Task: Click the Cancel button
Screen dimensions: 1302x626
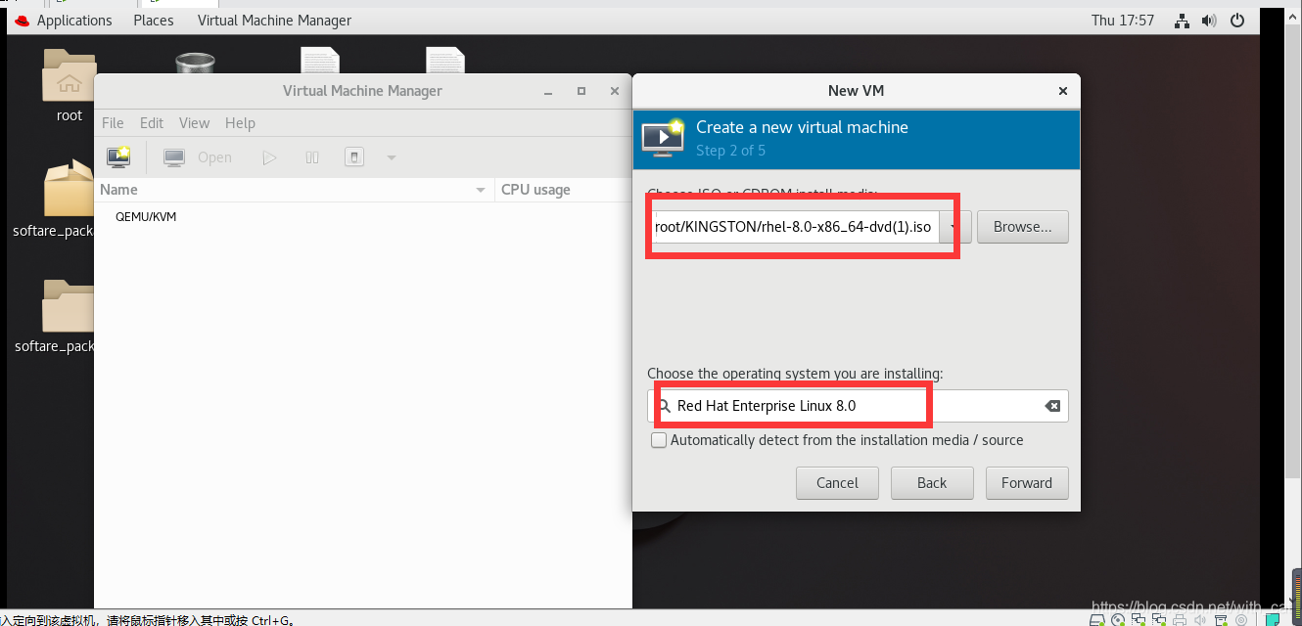Action: pyautogui.click(x=837, y=482)
